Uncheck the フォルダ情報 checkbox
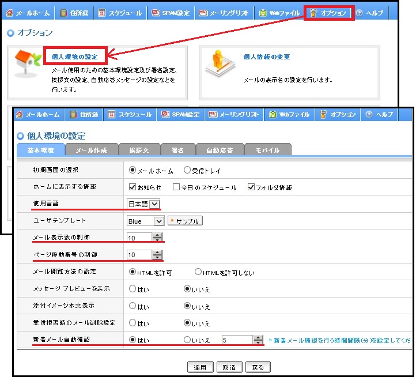The image size is (416, 384). [x=251, y=187]
